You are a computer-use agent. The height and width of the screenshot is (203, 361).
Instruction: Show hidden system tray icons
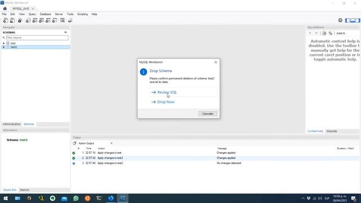[303, 198]
